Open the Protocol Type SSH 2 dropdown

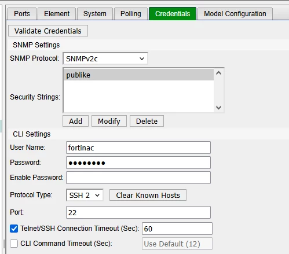(85, 195)
